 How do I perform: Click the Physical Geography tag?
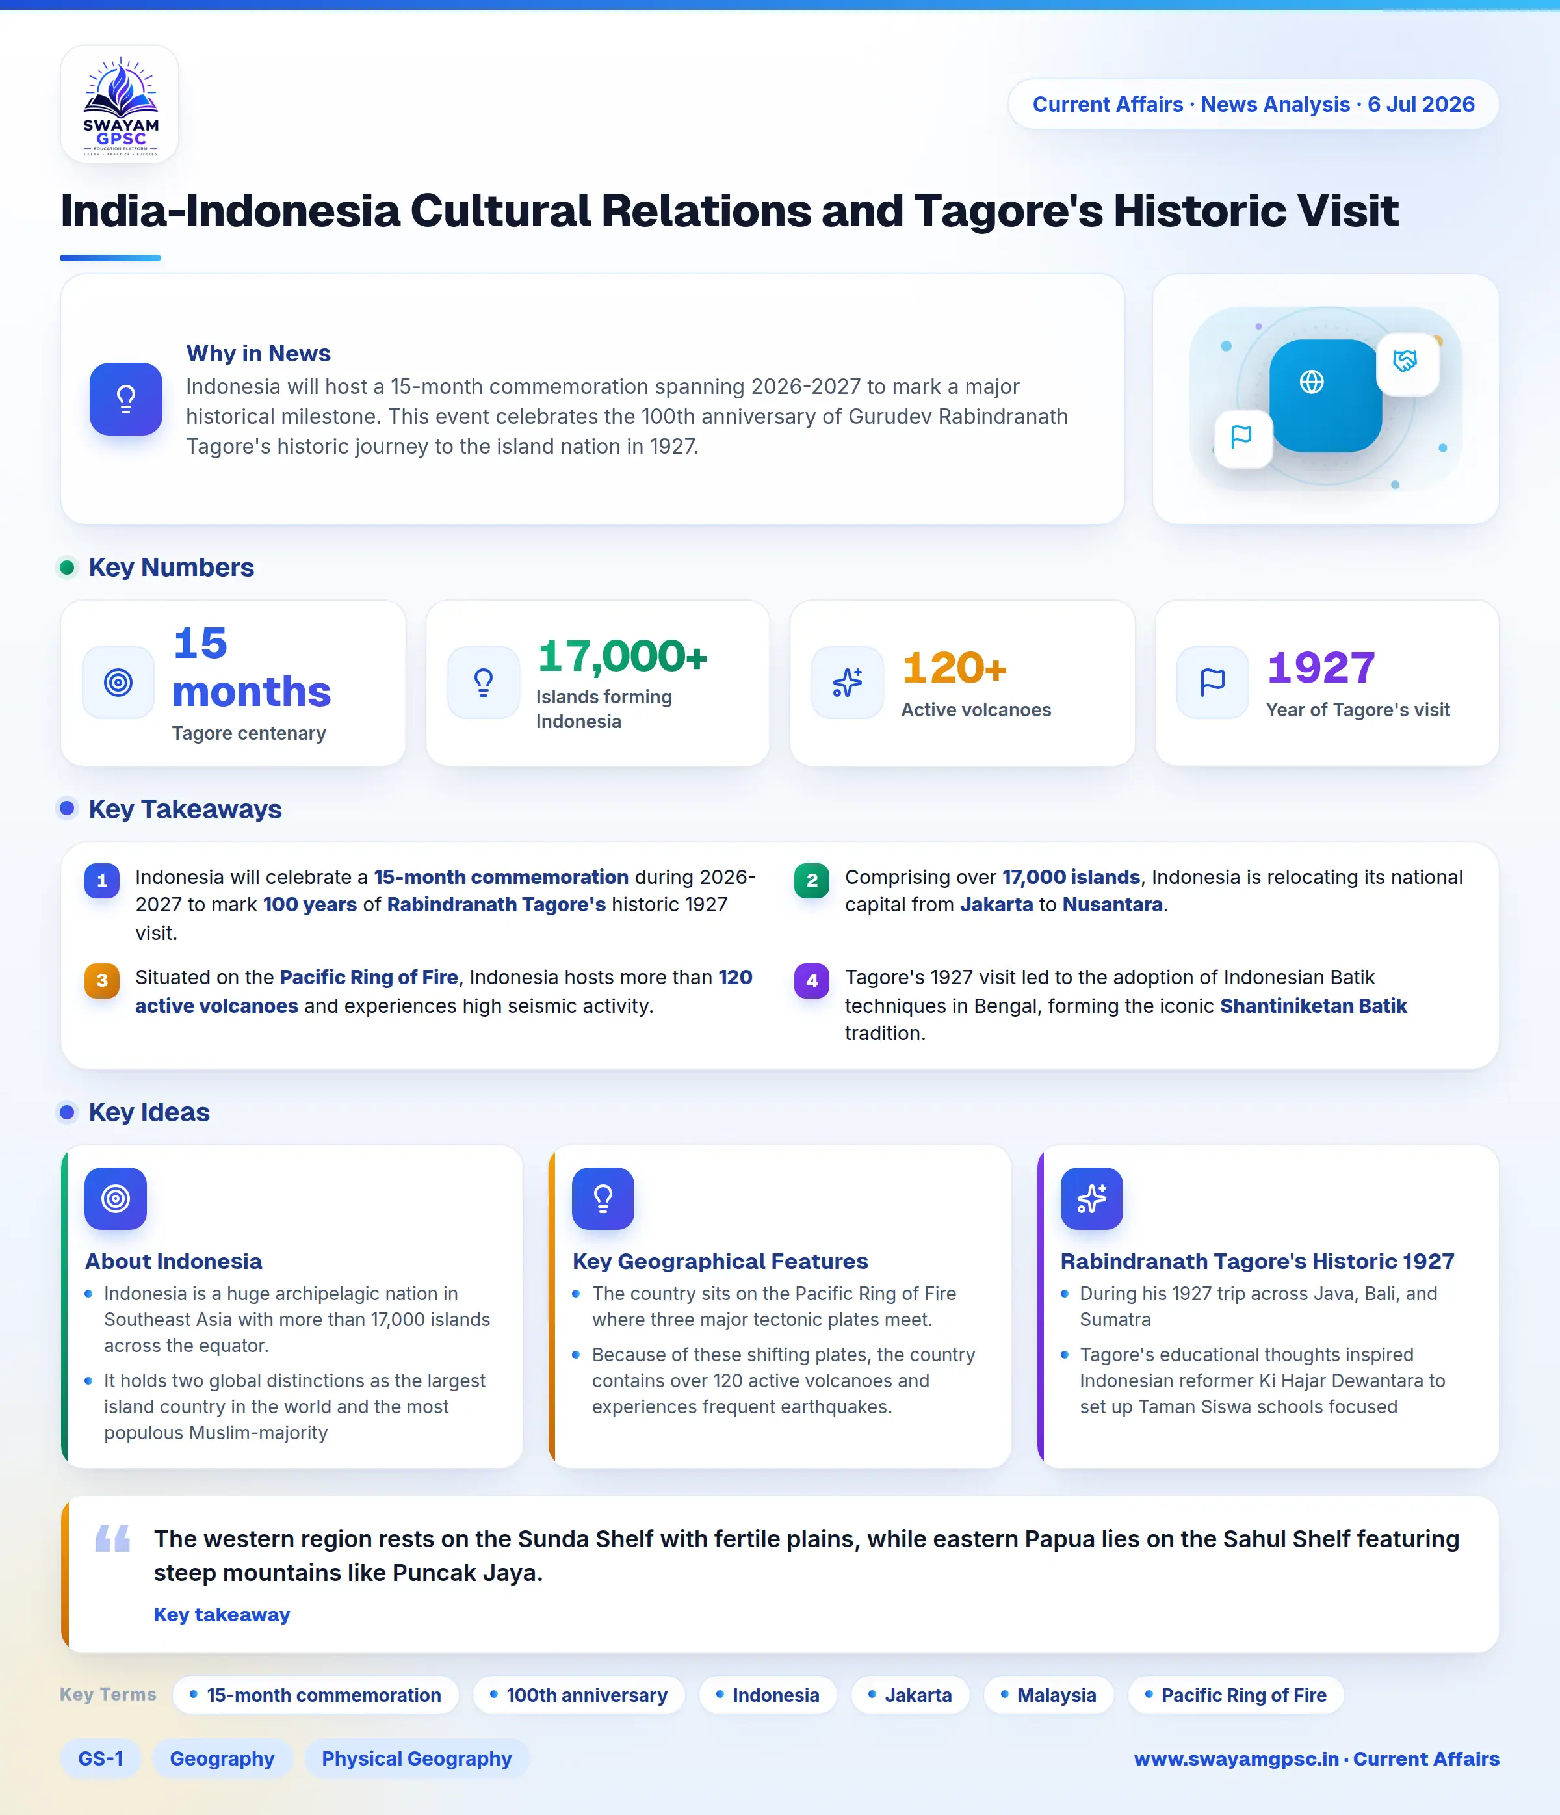(x=417, y=1758)
